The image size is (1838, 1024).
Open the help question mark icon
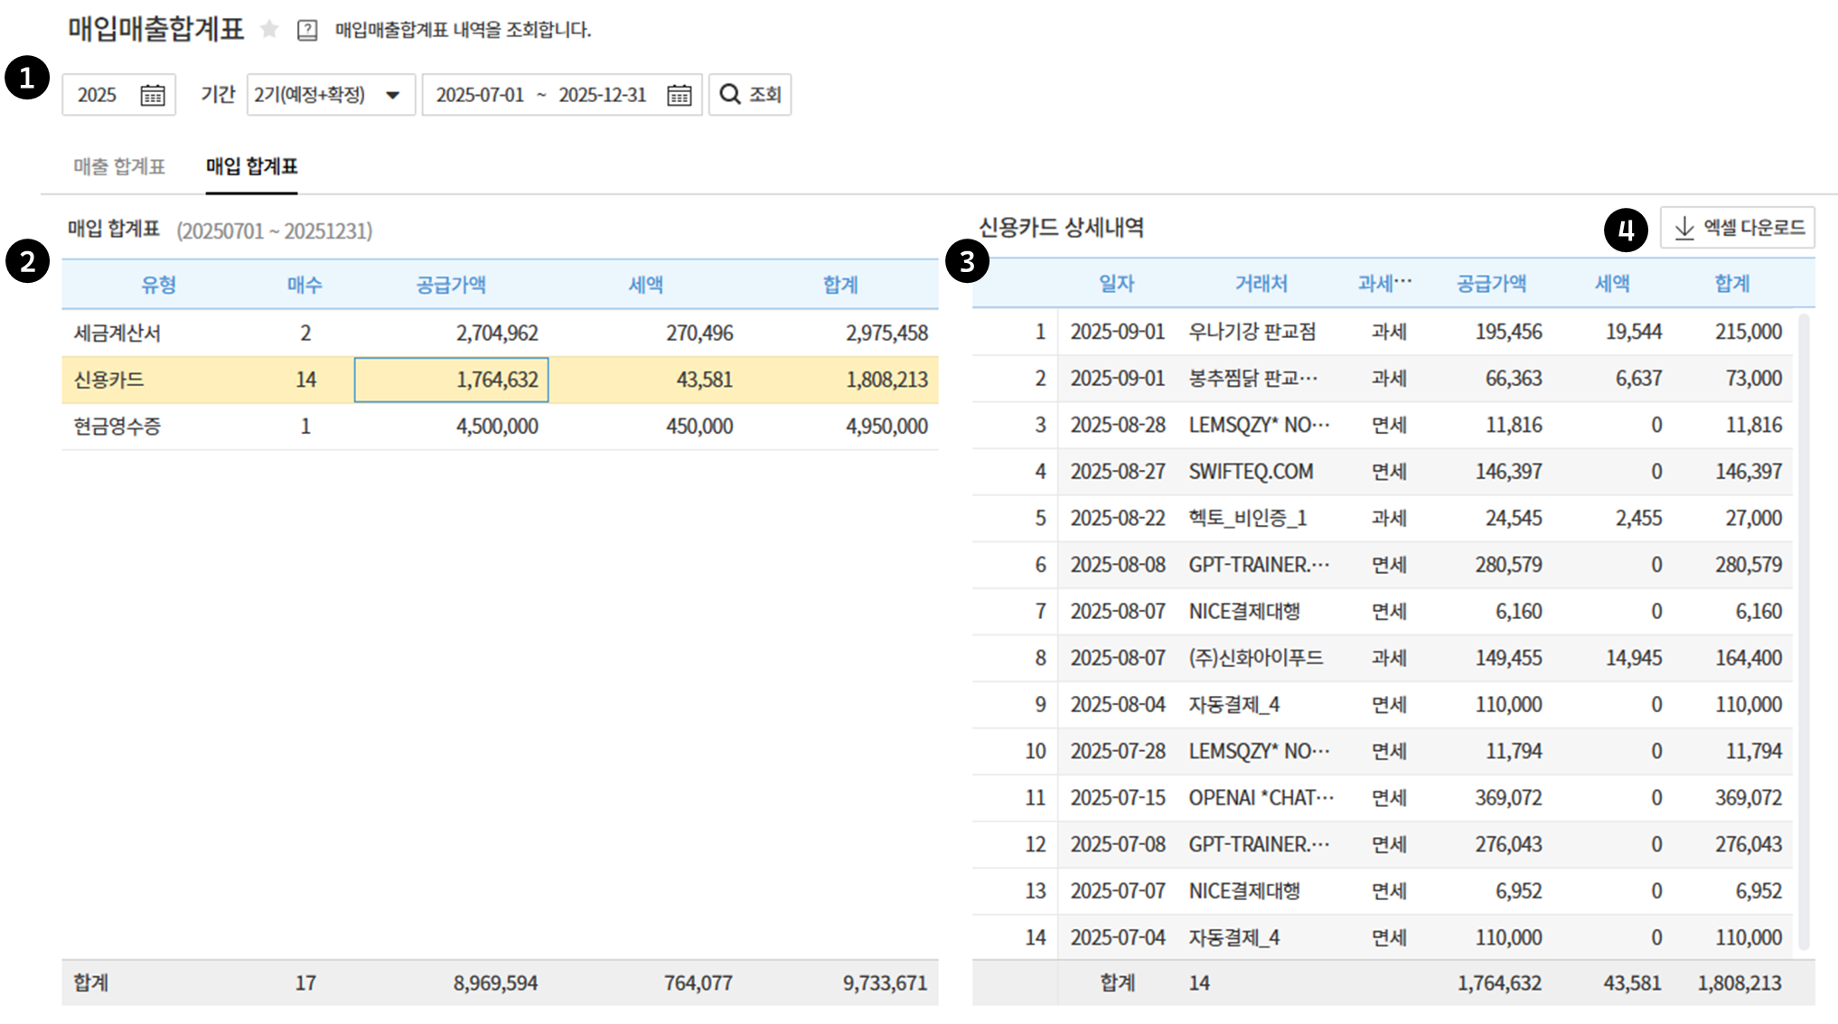307,30
